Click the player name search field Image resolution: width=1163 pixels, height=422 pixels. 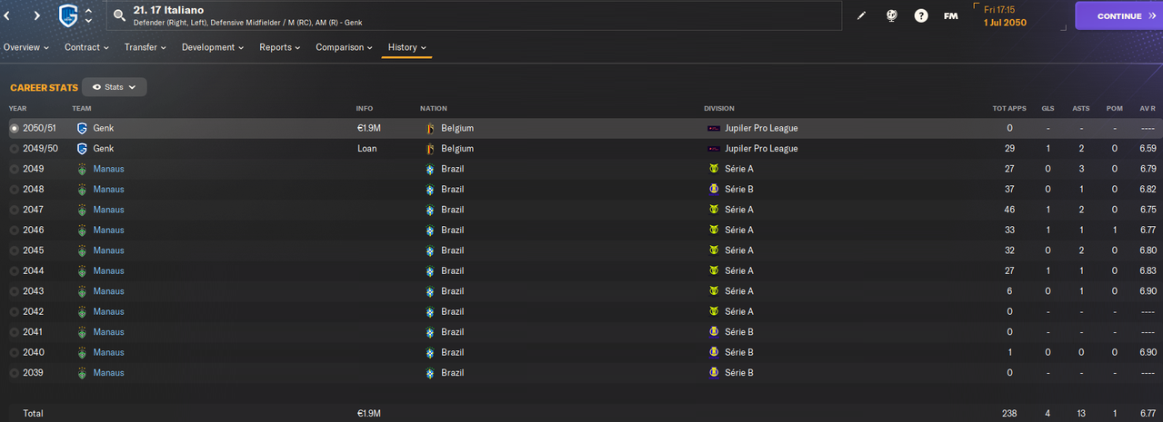(473, 15)
